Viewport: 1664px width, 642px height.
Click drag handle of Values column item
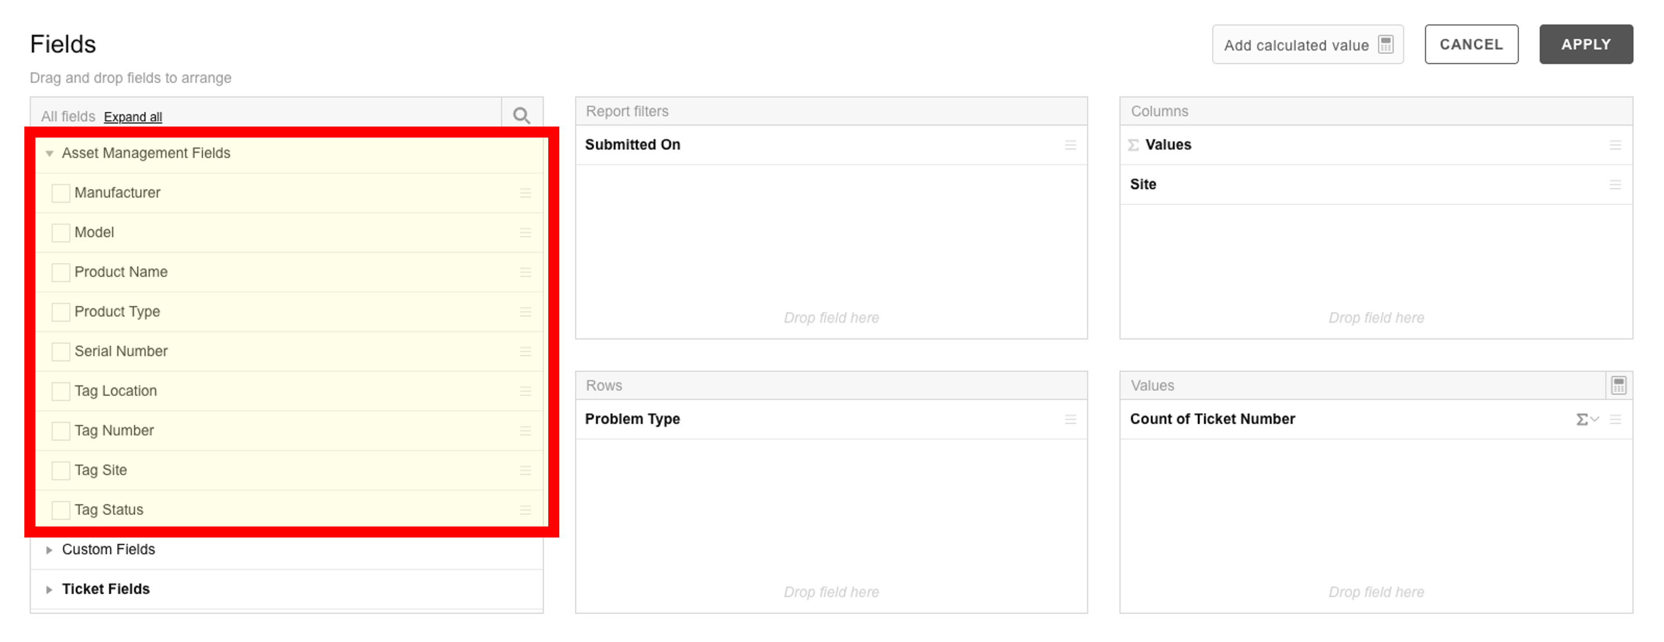(1615, 145)
